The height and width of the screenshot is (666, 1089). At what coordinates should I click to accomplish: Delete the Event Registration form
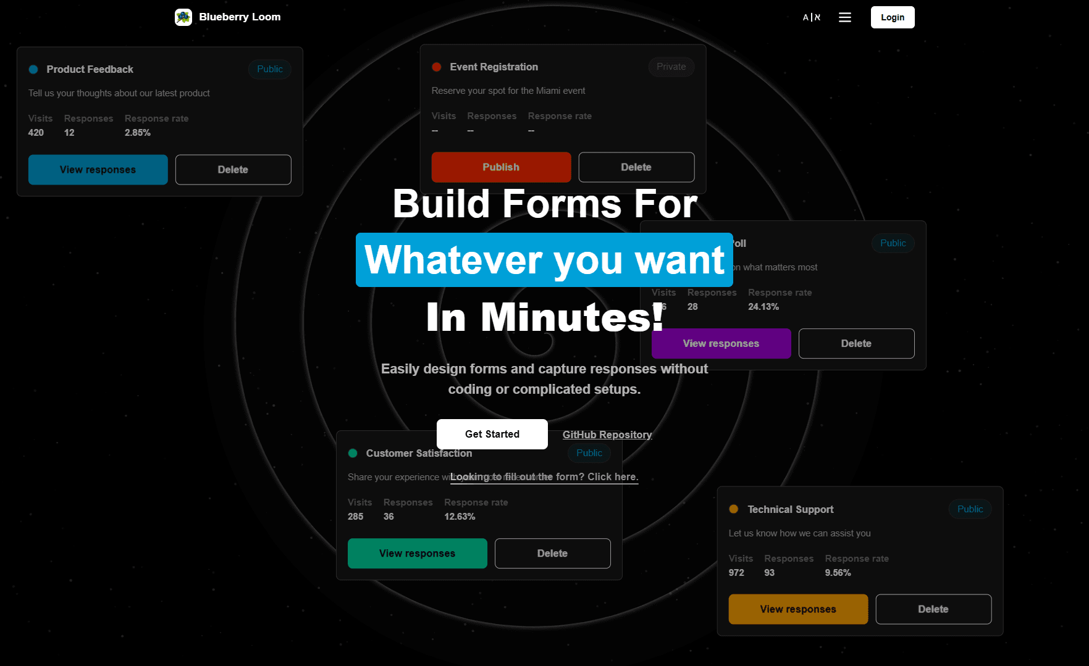point(636,167)
